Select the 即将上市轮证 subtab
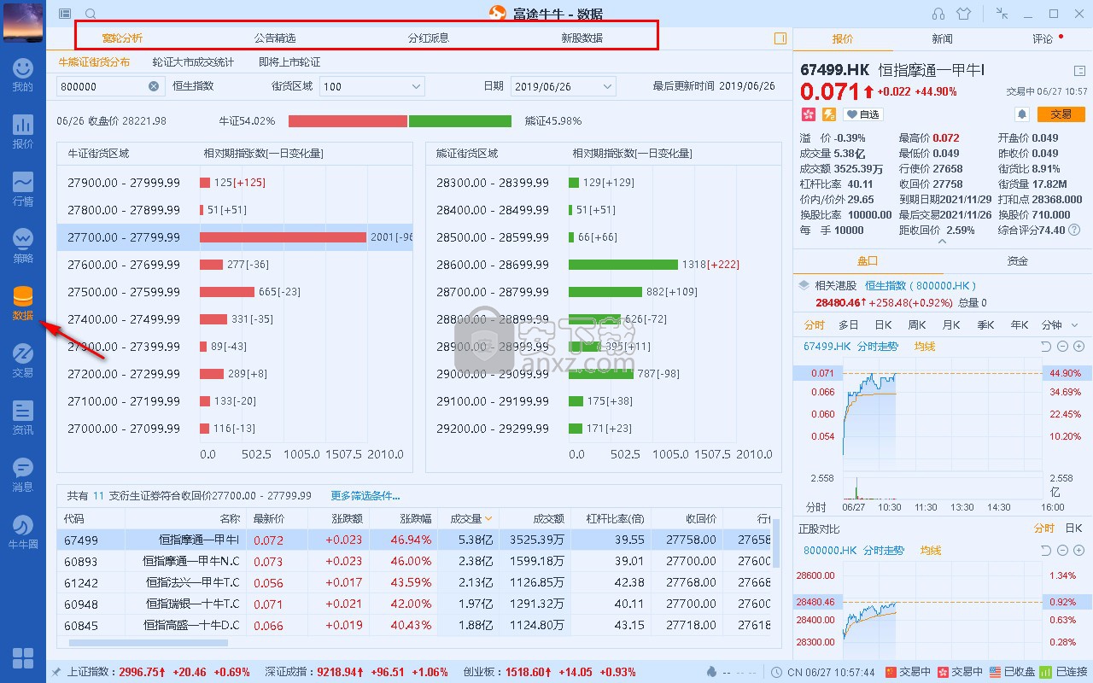The width and height of the screenshot is (1093, 683). point(289,62)
